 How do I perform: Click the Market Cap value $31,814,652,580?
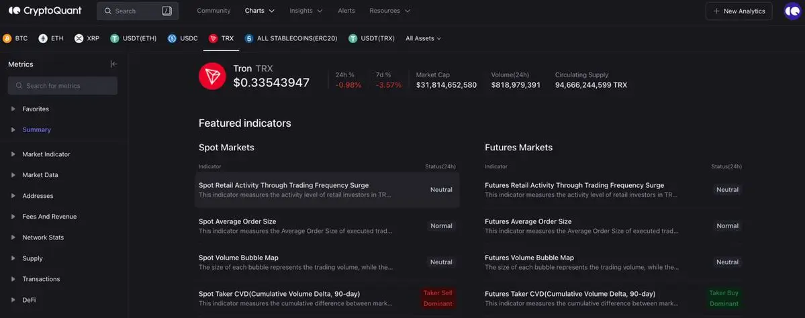446,85
